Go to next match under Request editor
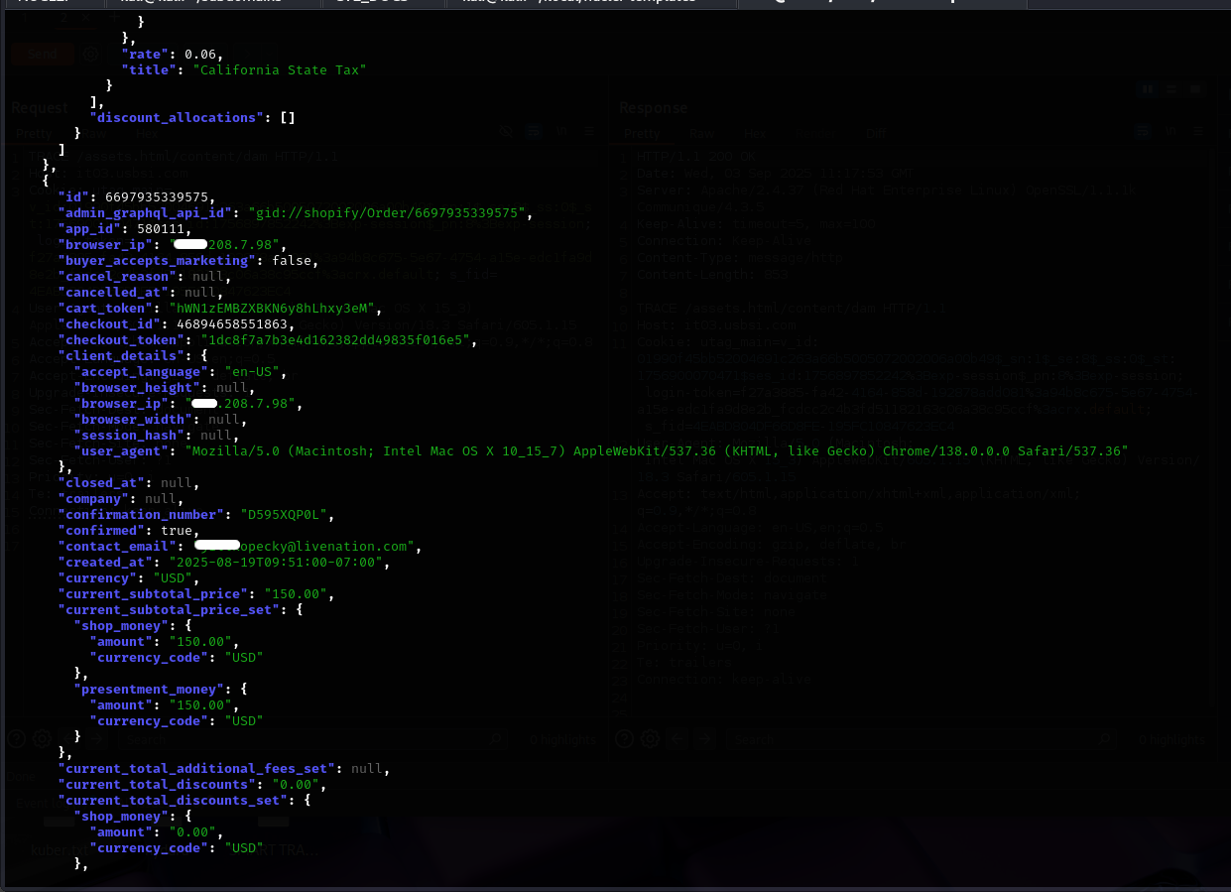Image resolution: width=1231 pixels, height=892 pixels. point(96,739)
